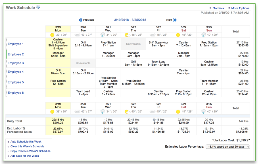This screenshot has height=164, width=259.
Task: Click Auto Schedule this Week
Action: (x=26, y=142)
